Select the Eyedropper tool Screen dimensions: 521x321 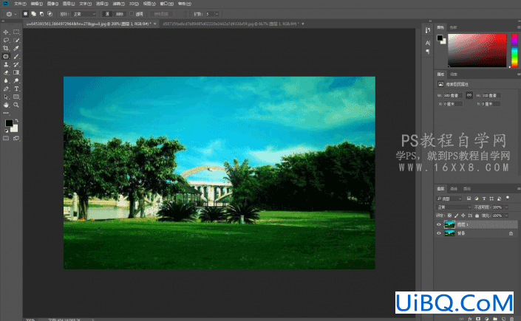[x=16, y=48]
